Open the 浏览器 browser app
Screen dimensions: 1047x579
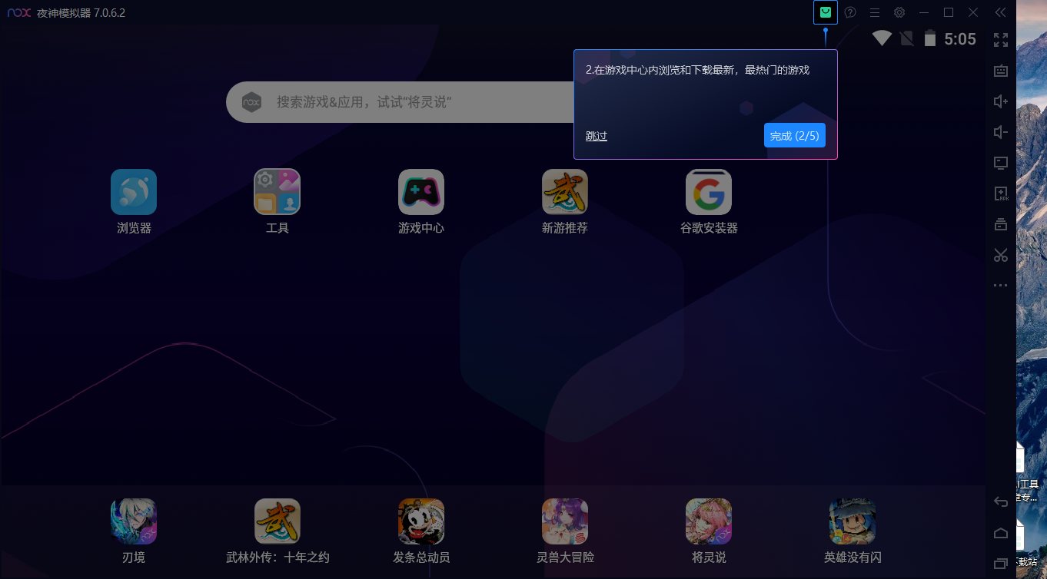(134, 192)
